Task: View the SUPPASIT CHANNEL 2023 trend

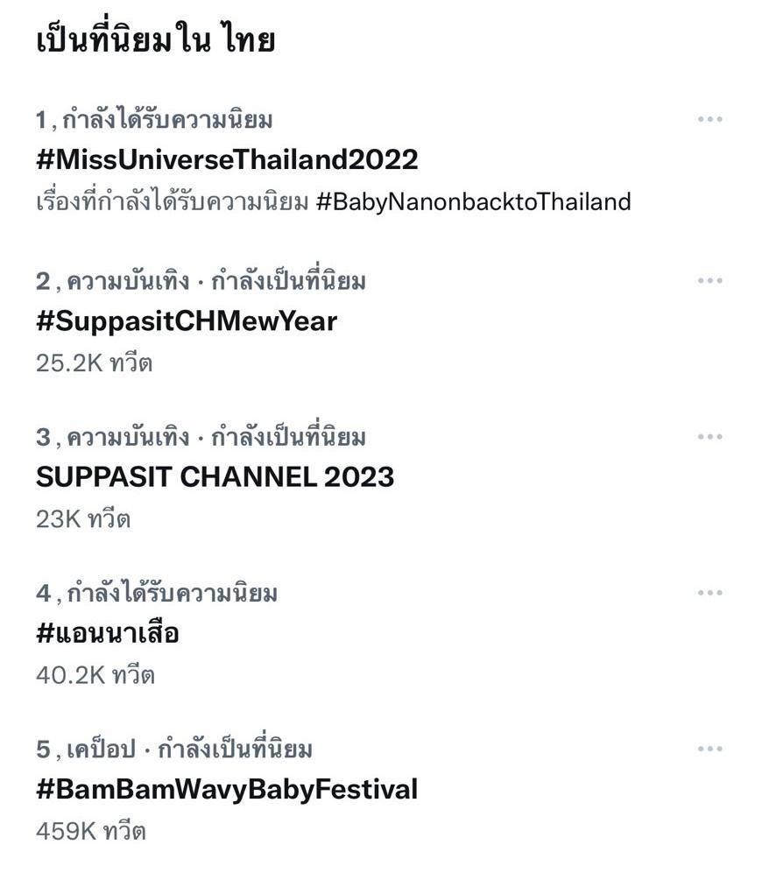Action: pyautogui.click(x=215, y=477)
